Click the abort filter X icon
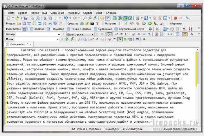This screenshot has height=136, width=204. coord(102,34)
